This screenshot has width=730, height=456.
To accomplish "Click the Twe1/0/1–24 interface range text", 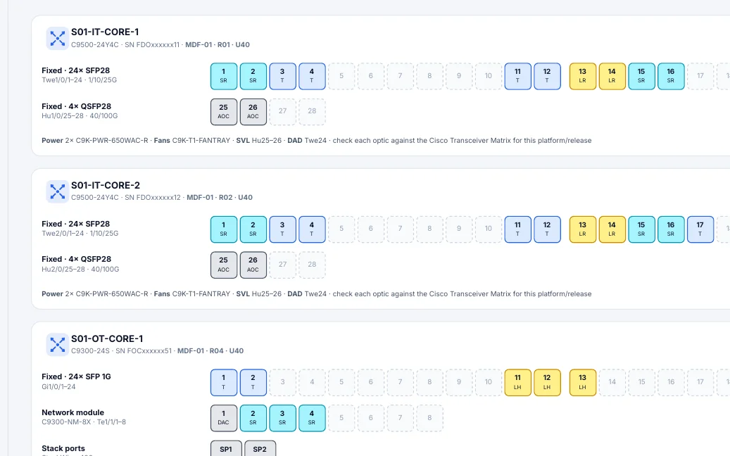I will point(79,80).
